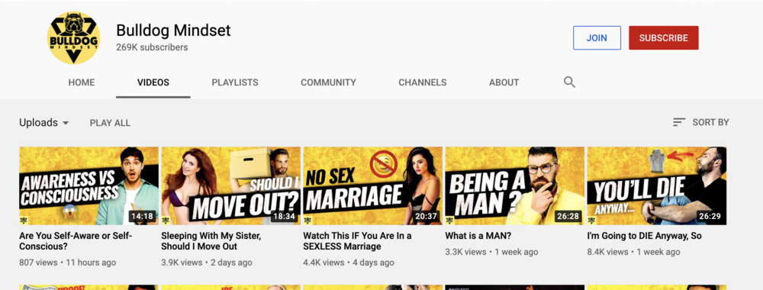Expand the Uploads dropdown arrow
This screenshot has width=763, height=290.
pos(66,123)
